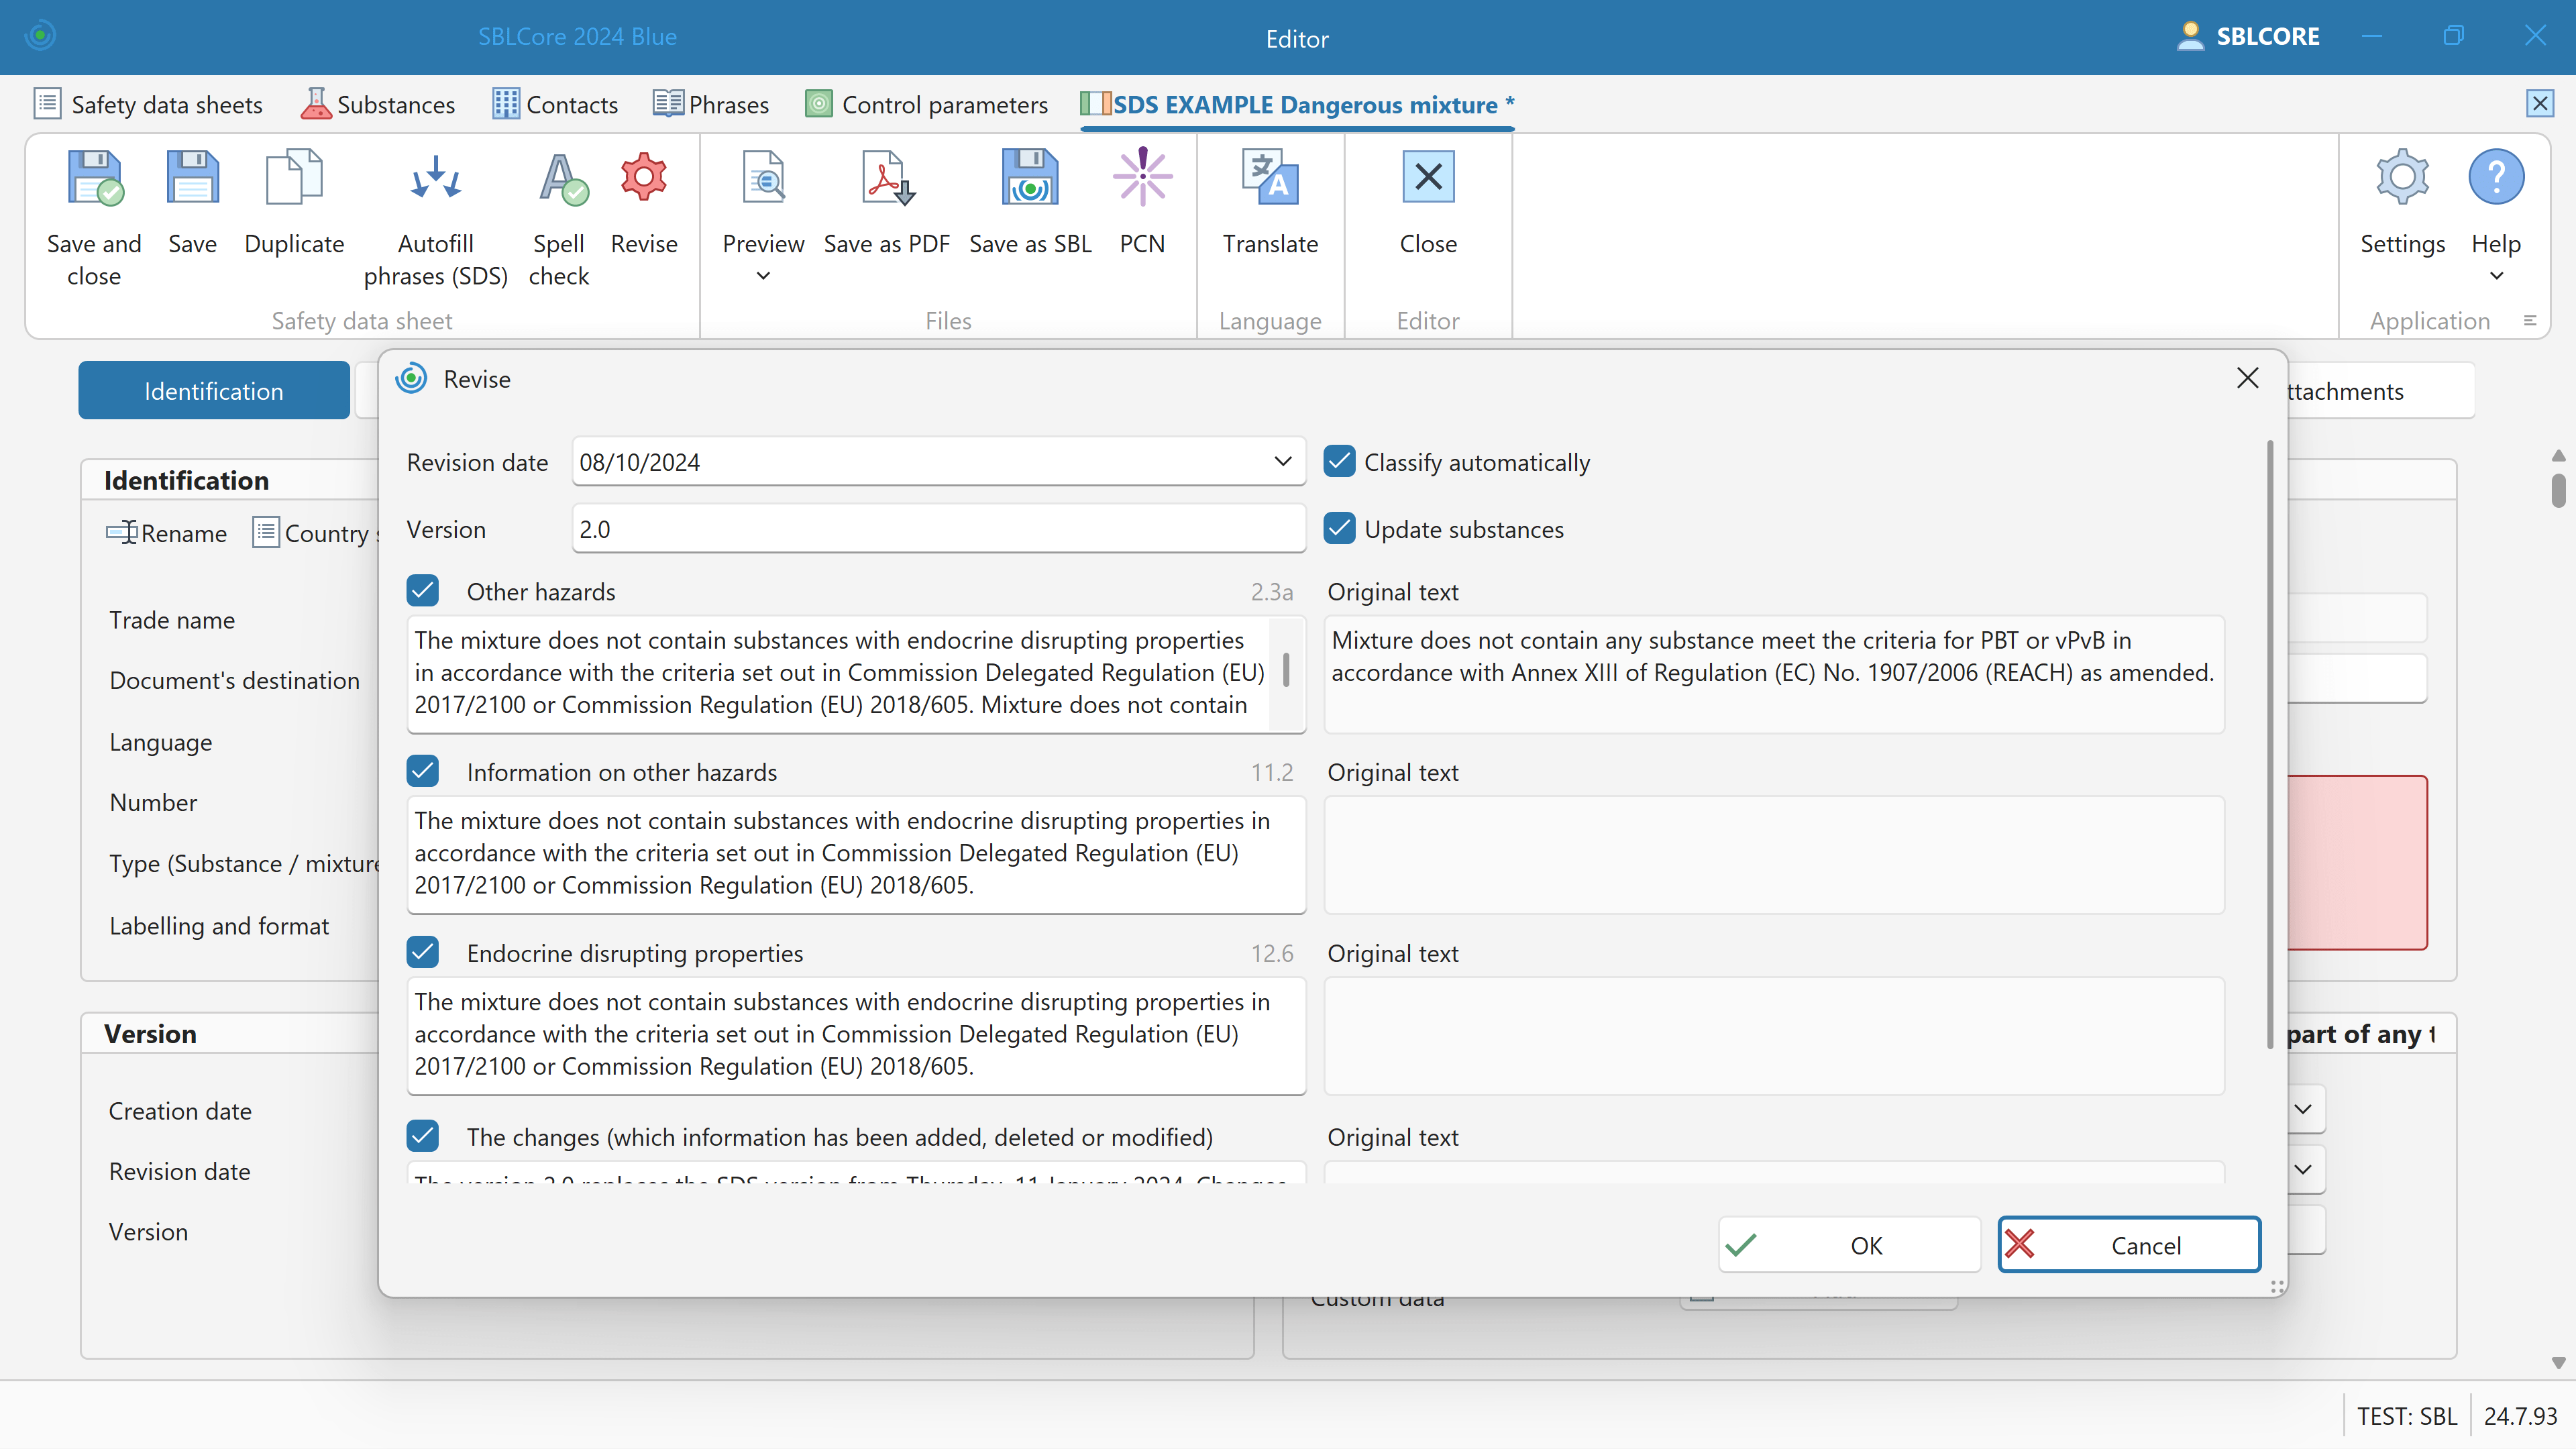Toggle the Update substances checkbox
Image resolution: width=2576 pixels, height=1449 pixels.
pyautogui.click(x=1339, y=529)
